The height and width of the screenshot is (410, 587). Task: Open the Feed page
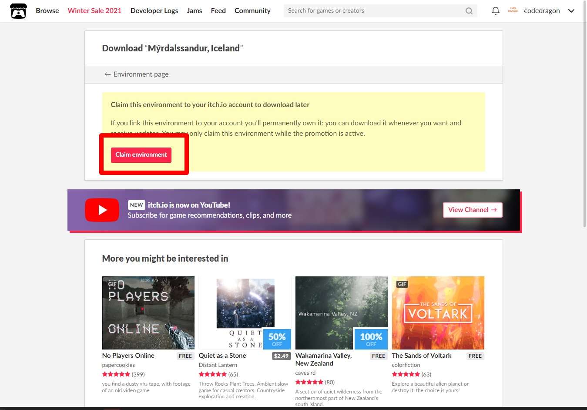coord(218,11)
